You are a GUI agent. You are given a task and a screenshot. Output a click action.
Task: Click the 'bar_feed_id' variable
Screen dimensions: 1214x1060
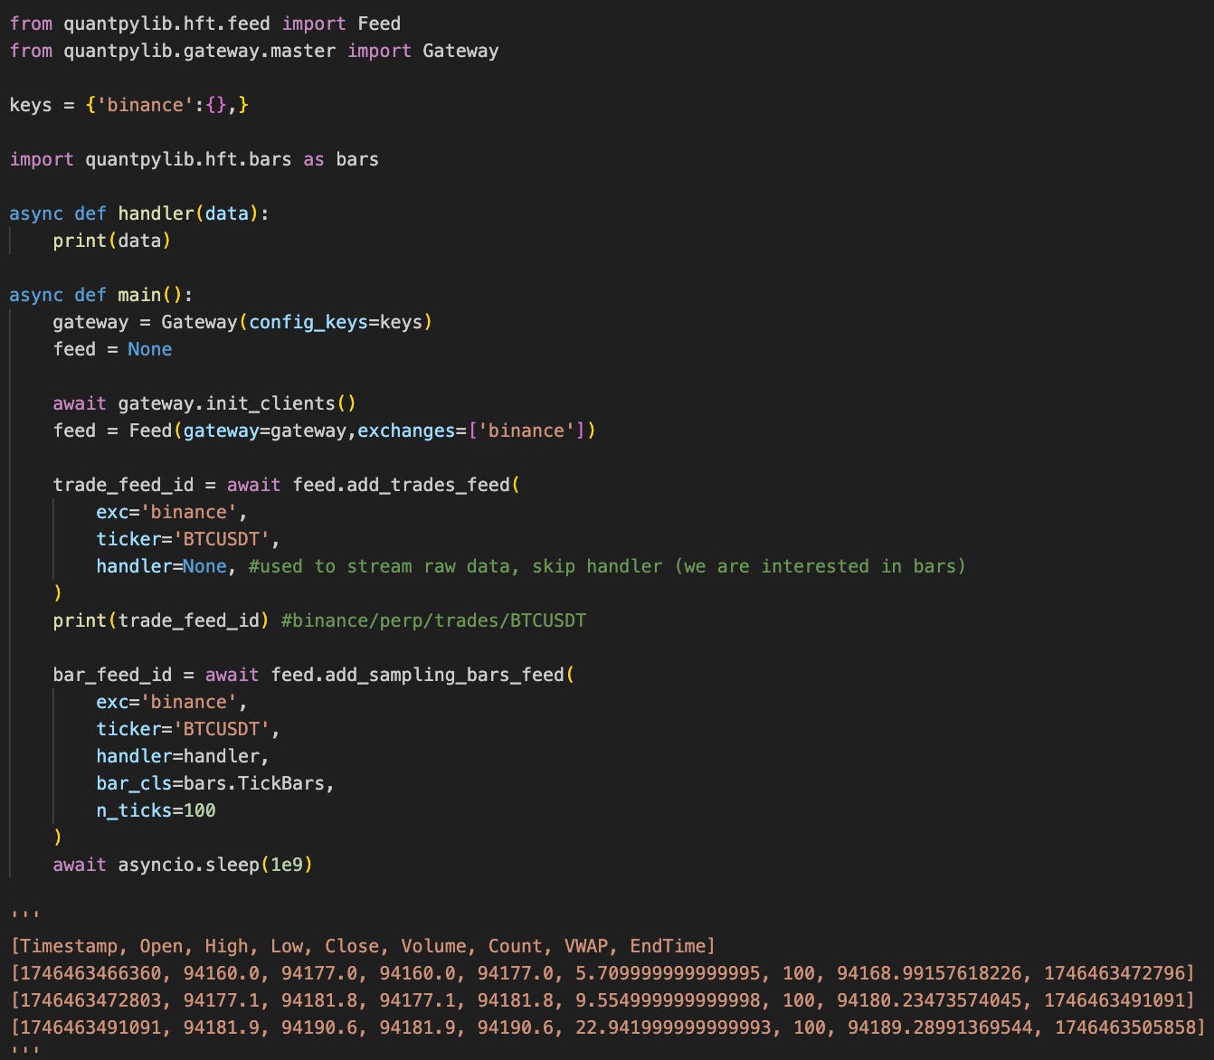point(112,675)
